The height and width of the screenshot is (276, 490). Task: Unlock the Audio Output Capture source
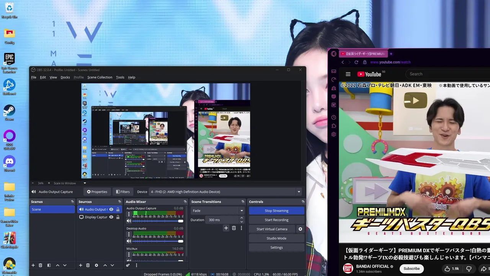118,209
